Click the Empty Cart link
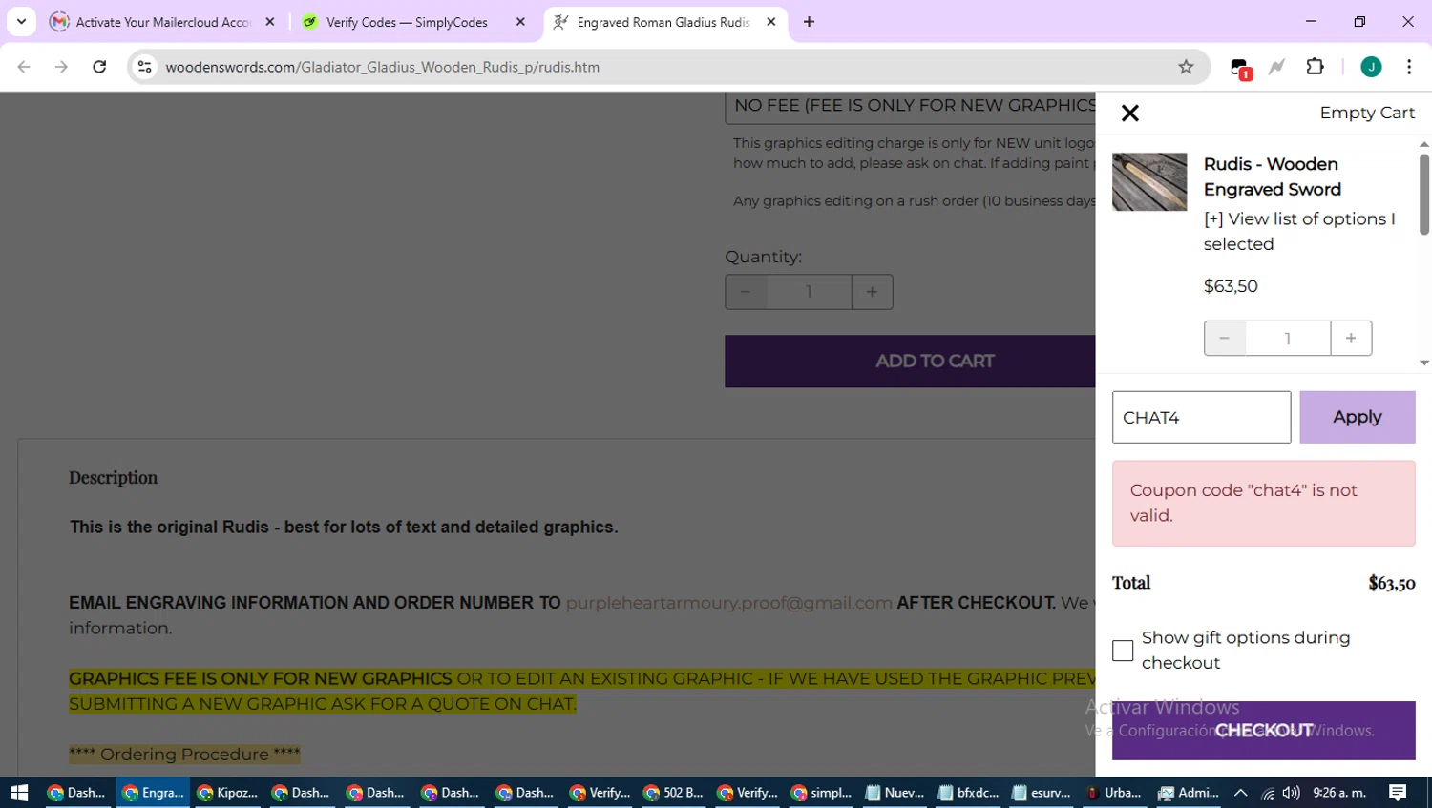This screenshot has width=1432, height=808. (x=1367, y=113)
